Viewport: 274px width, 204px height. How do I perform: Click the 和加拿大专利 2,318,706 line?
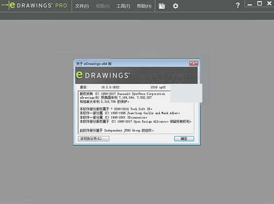[x=105, y=102]
